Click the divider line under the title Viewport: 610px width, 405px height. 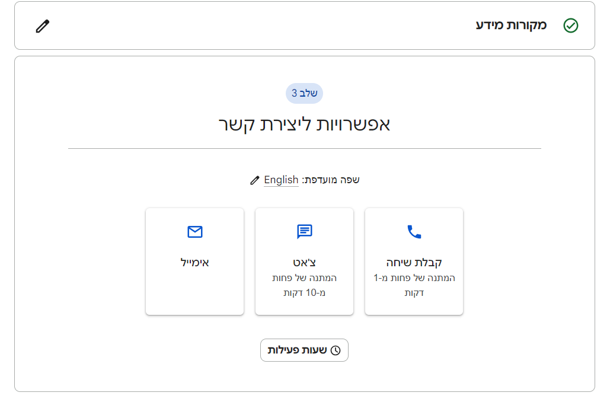click(x=305, y=148)
